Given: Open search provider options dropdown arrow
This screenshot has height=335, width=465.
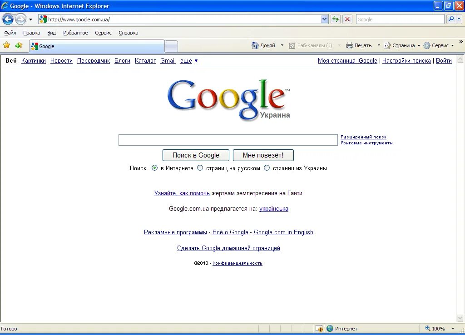Looking at the screenshot, I should 459,20.
